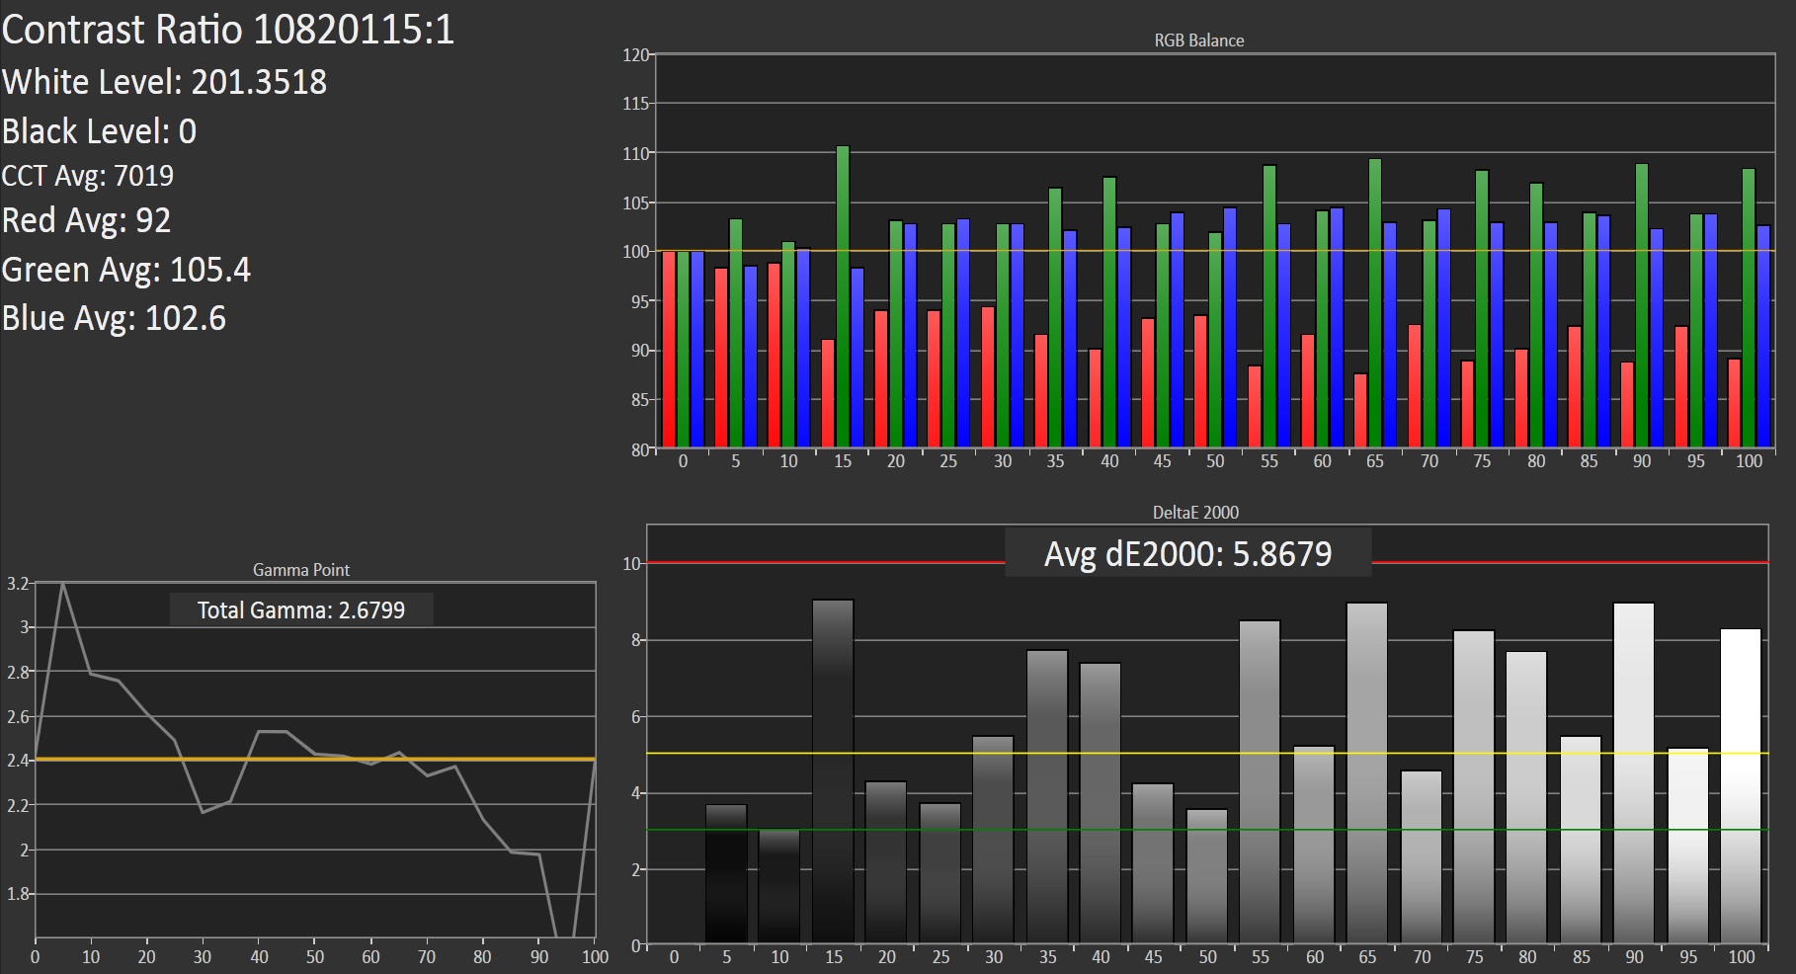Click the RGB Balance y-axis label 120

point(636,55)
